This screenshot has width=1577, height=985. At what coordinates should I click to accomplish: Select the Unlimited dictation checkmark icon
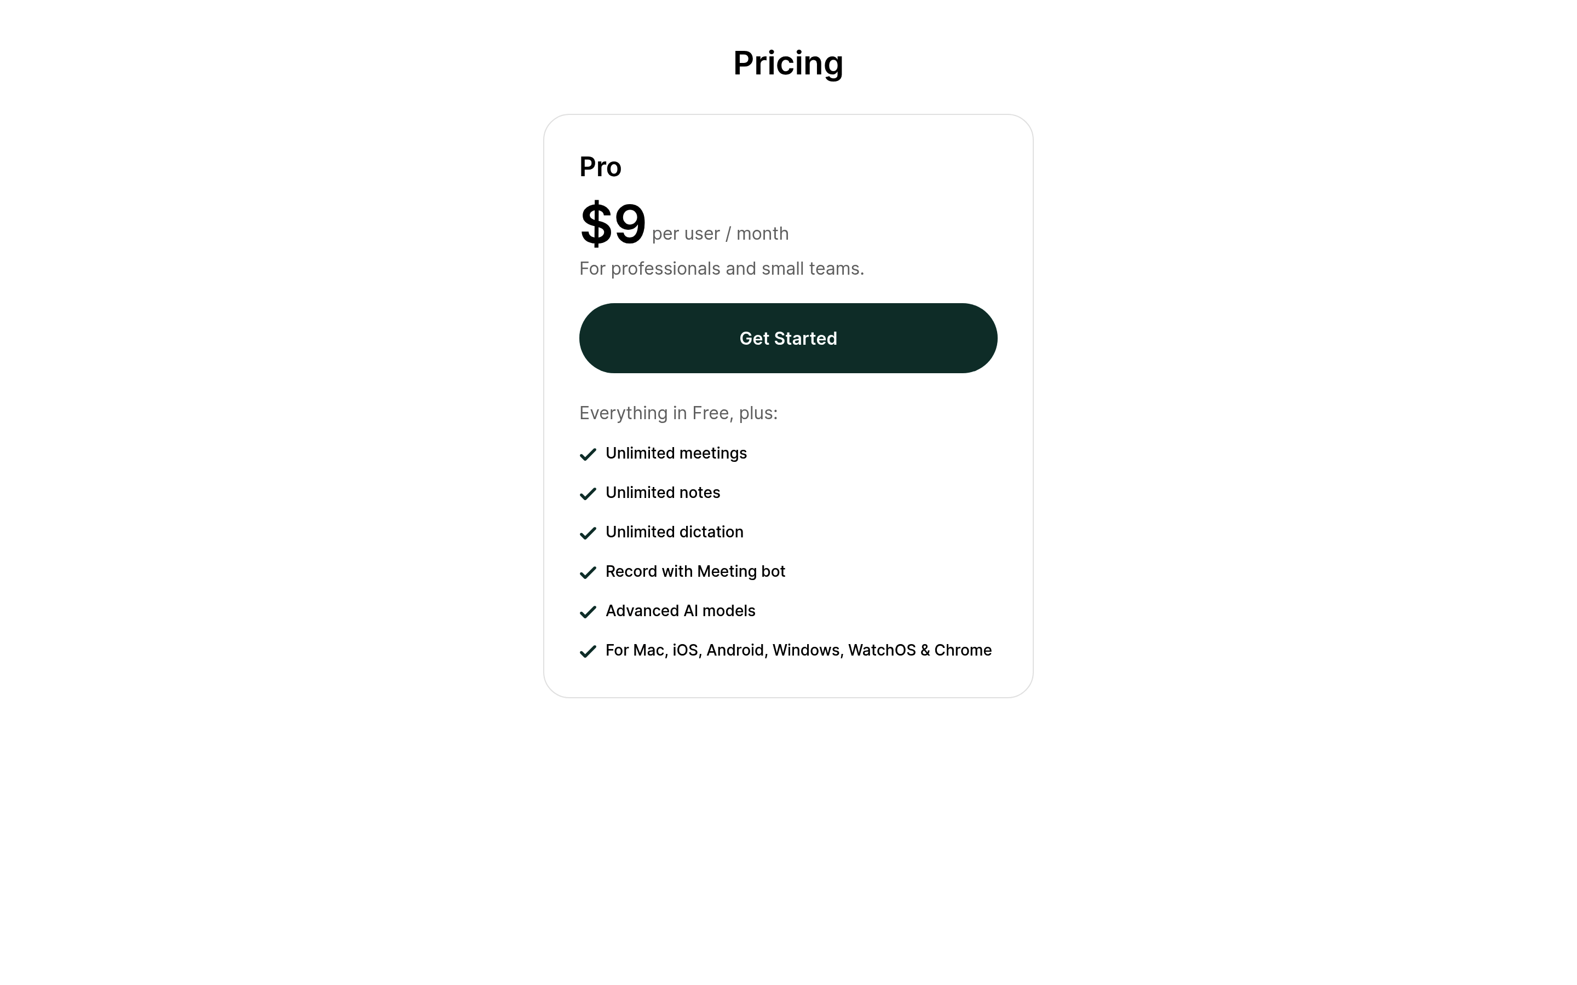pos(588,533)
